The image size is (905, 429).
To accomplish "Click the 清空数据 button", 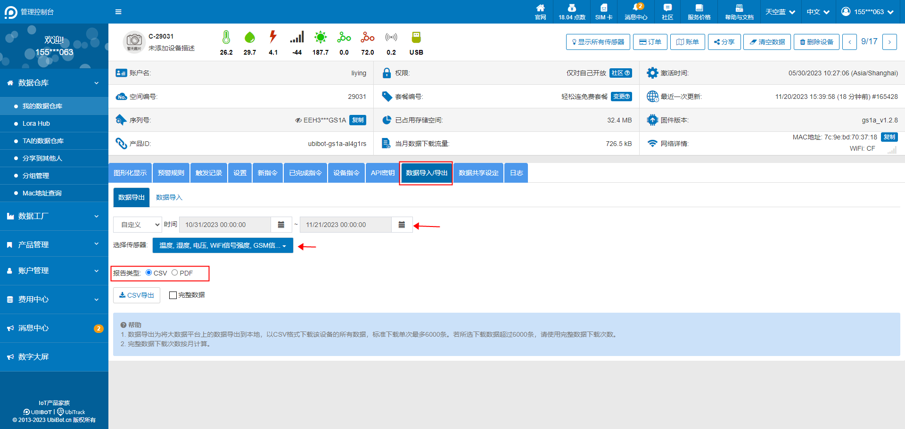I will click(767, 42).
